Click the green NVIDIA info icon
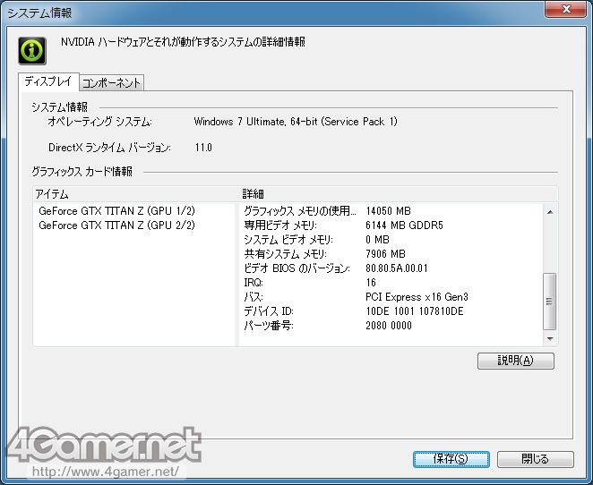The image size is (593, 485). [x=32, y=51]
